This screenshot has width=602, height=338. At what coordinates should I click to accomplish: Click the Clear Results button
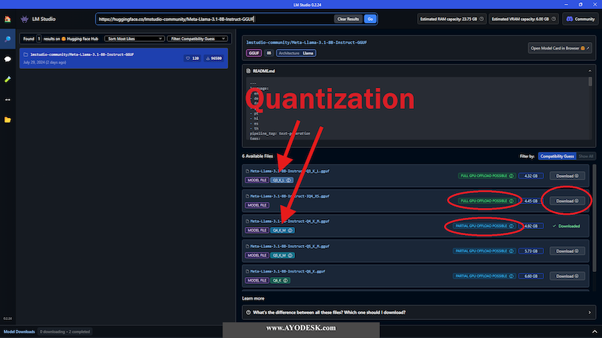tap(348, 19)
